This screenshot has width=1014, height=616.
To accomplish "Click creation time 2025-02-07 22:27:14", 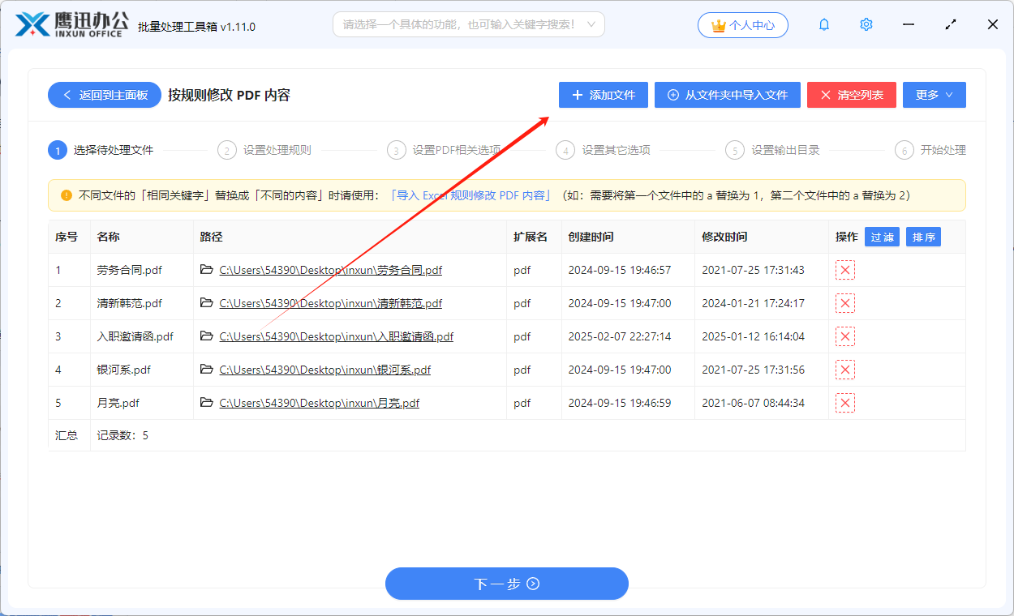I will coord(619,336).
